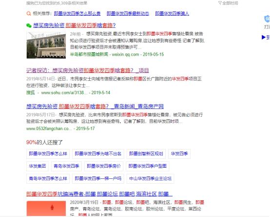Viewport: 270px width, 217px height.
Task: Open related suggestion 即墨华发四季骗人
Action: click(x=172, y=14)
